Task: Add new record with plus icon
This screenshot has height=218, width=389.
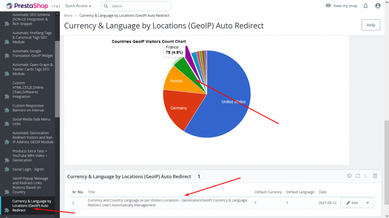Action: 349,176
